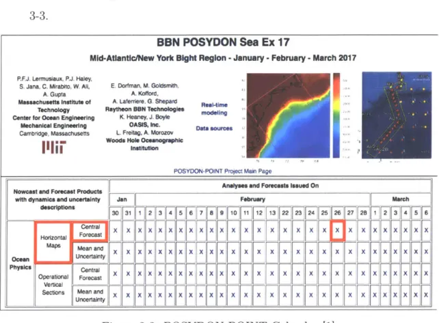Click the February '26' date header
Screen dimensions: 439x323
pyautogui.click(x=337, y=213)
